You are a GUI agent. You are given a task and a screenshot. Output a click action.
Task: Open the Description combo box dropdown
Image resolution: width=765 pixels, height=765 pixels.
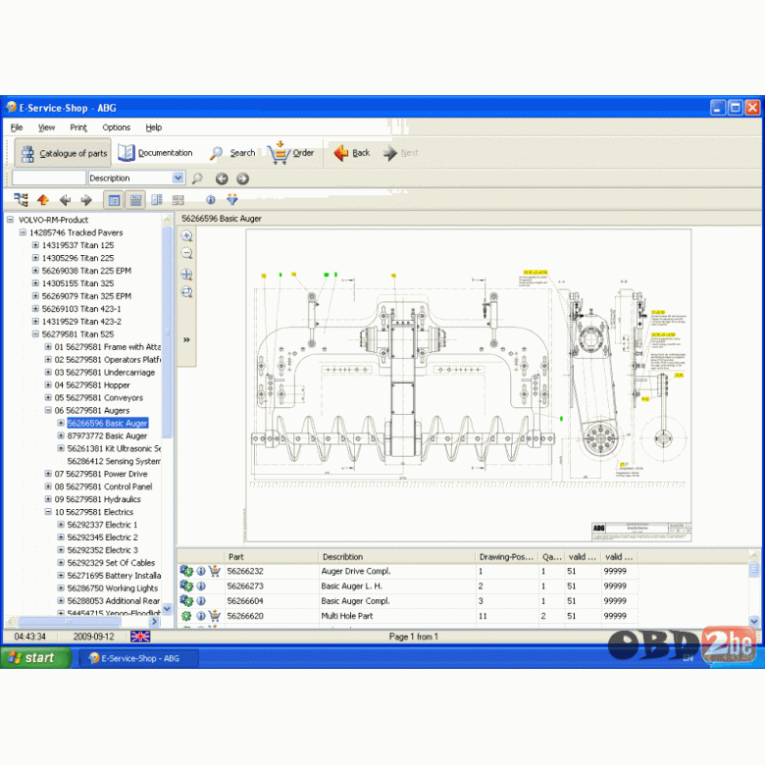point(178,178)
